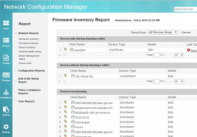Select Hardware Inventory report

click(28, 39)
